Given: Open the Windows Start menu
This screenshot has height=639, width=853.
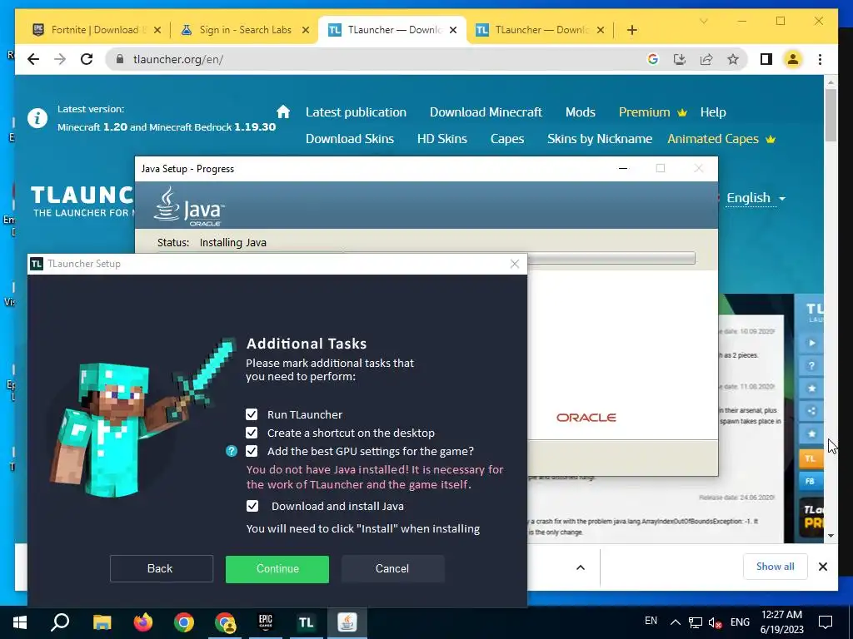Looking at the screenshot, I should pos(20,622).
